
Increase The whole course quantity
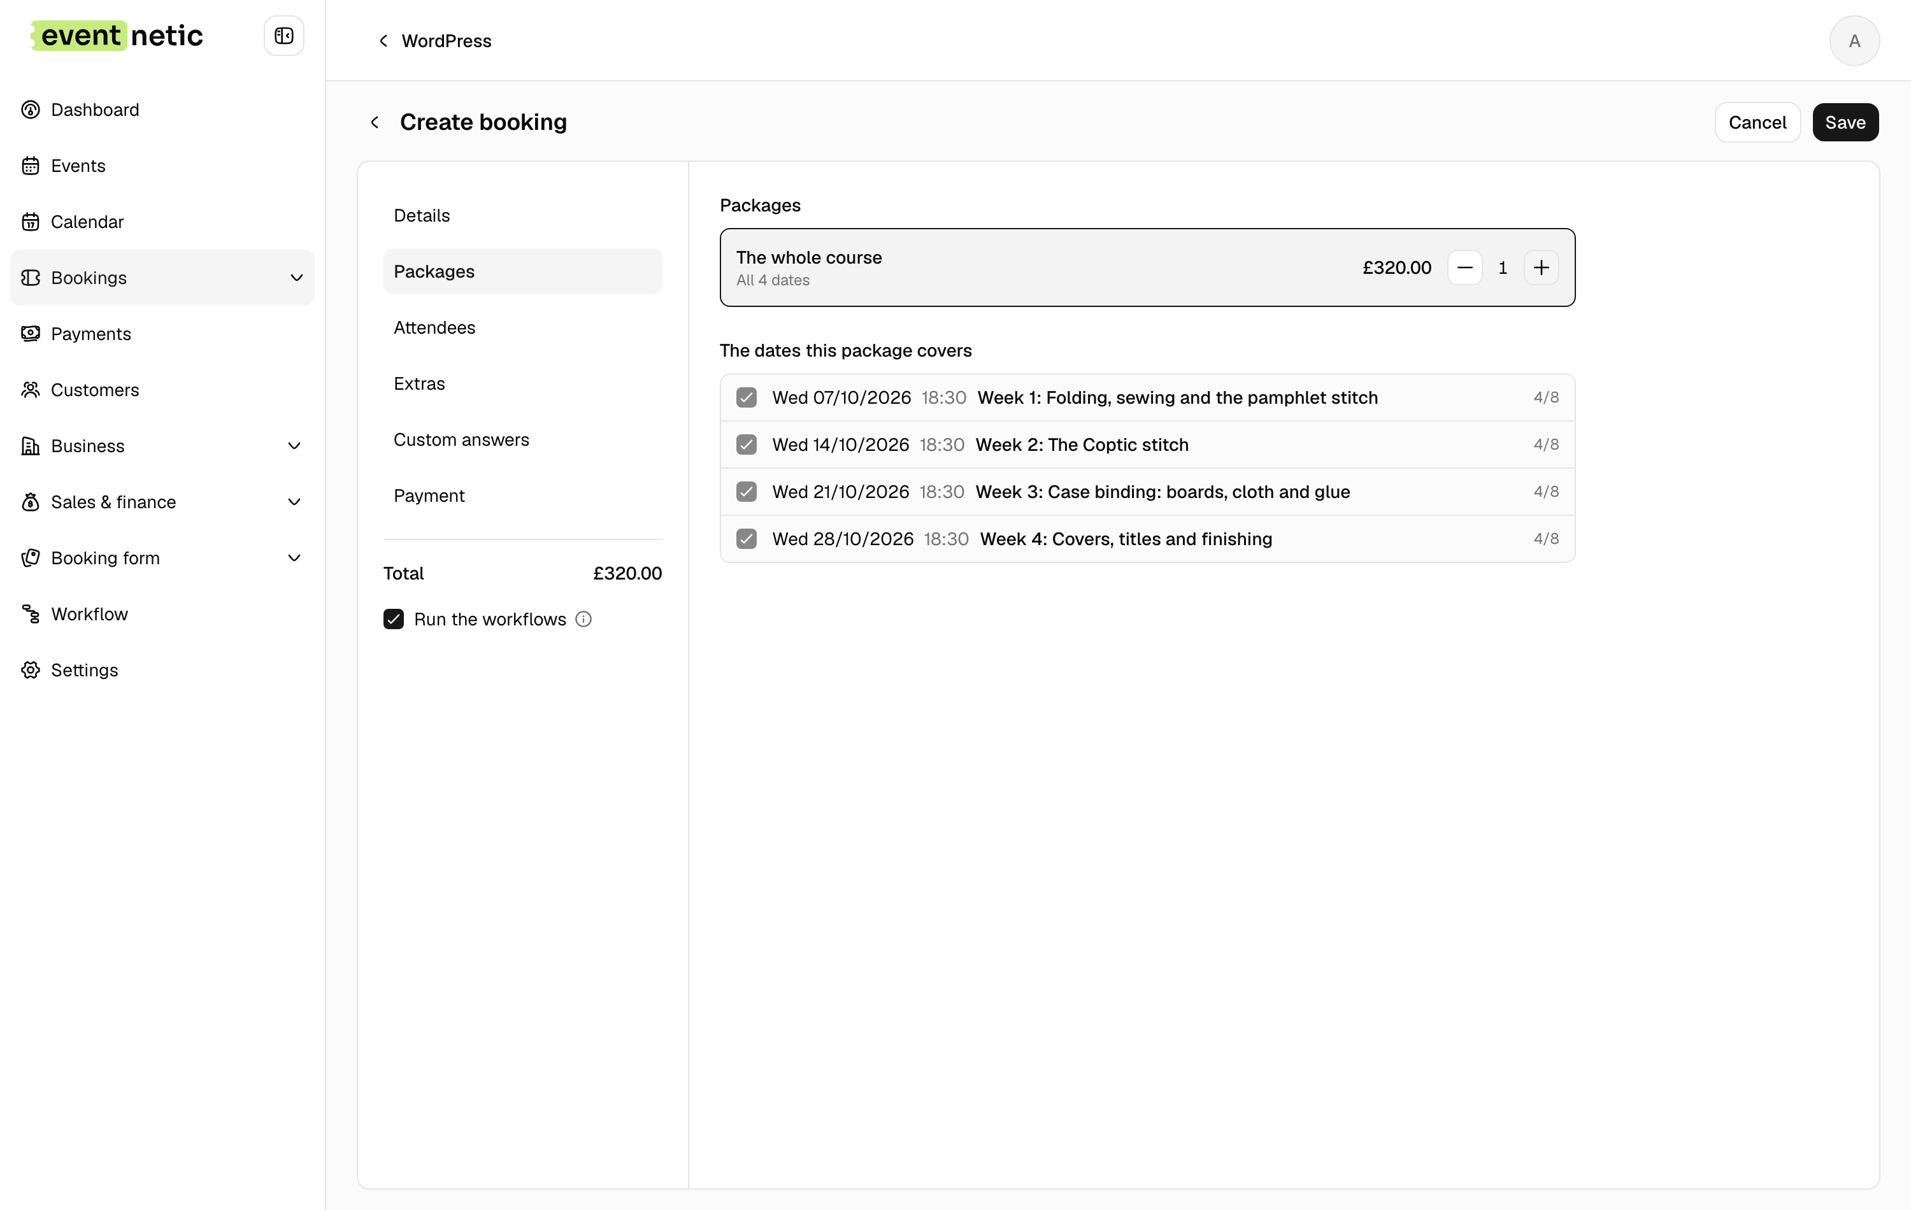coord(1540,267)
